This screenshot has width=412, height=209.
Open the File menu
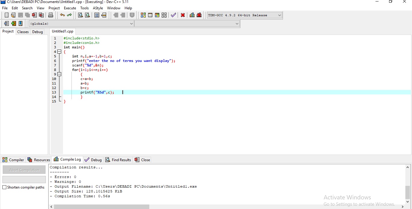(x=5, y=8)
